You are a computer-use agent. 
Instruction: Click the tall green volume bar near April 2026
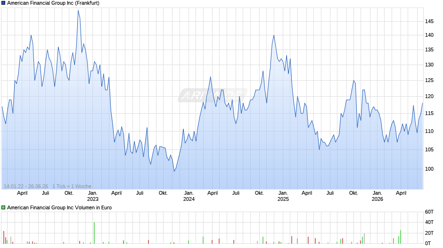pos(400,237)
